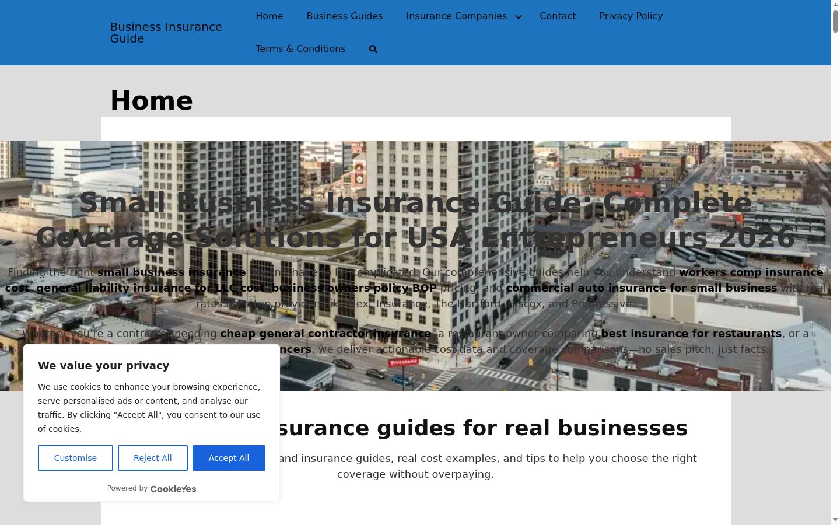Click Customise in the cookie banner

75,458
